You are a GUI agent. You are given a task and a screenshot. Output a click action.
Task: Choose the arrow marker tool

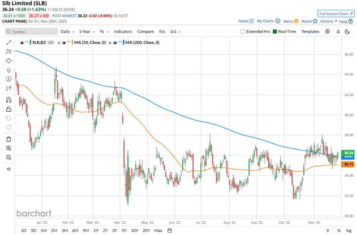(9, 70)
